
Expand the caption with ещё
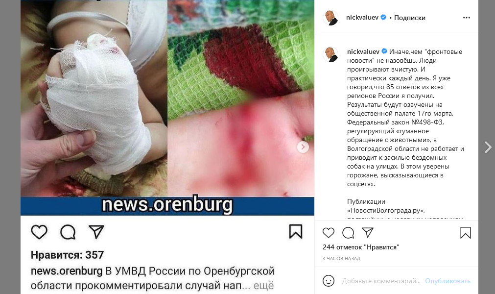263,286
